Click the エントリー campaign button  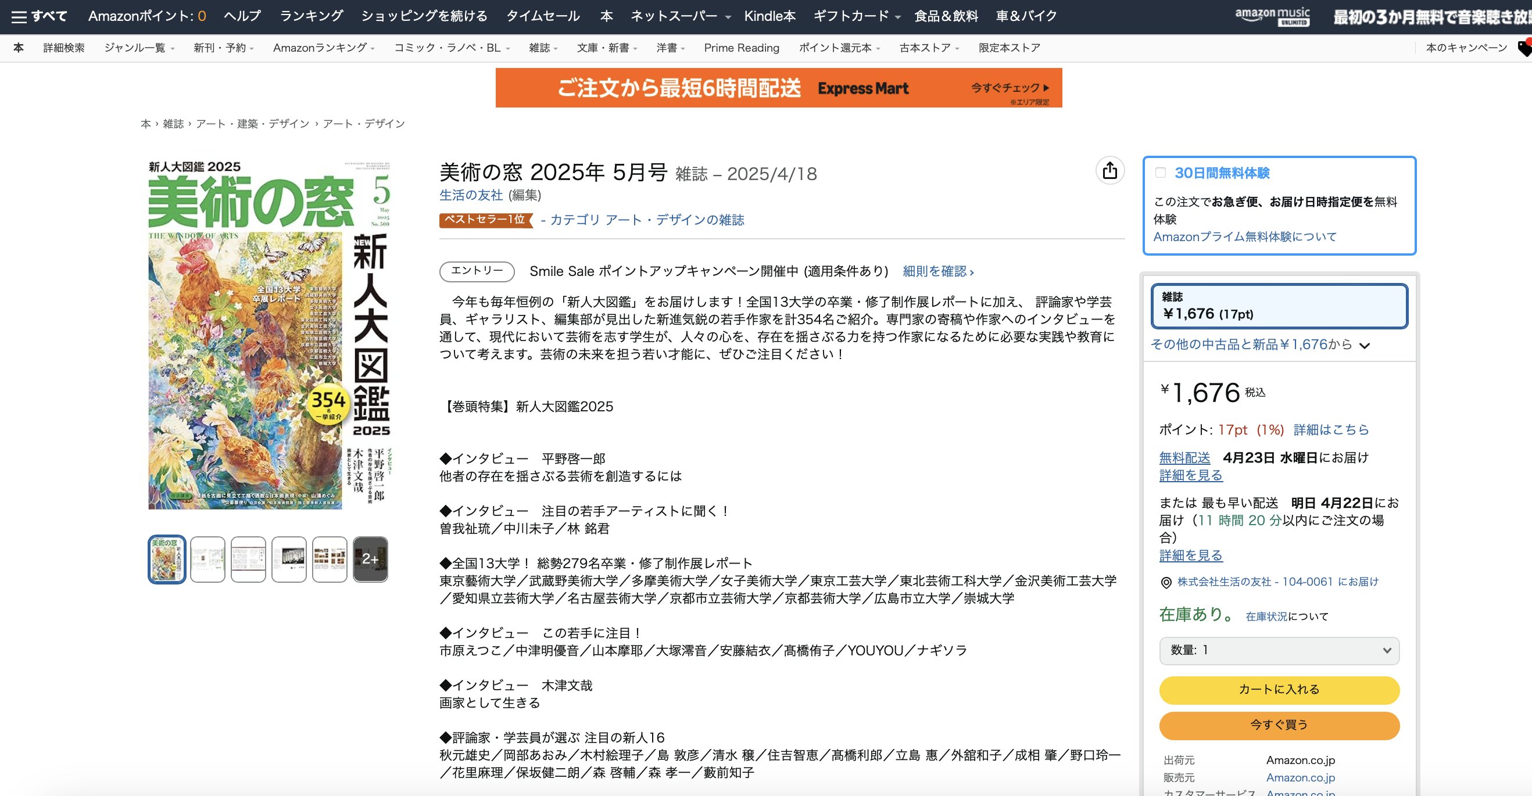pos(477,271)
